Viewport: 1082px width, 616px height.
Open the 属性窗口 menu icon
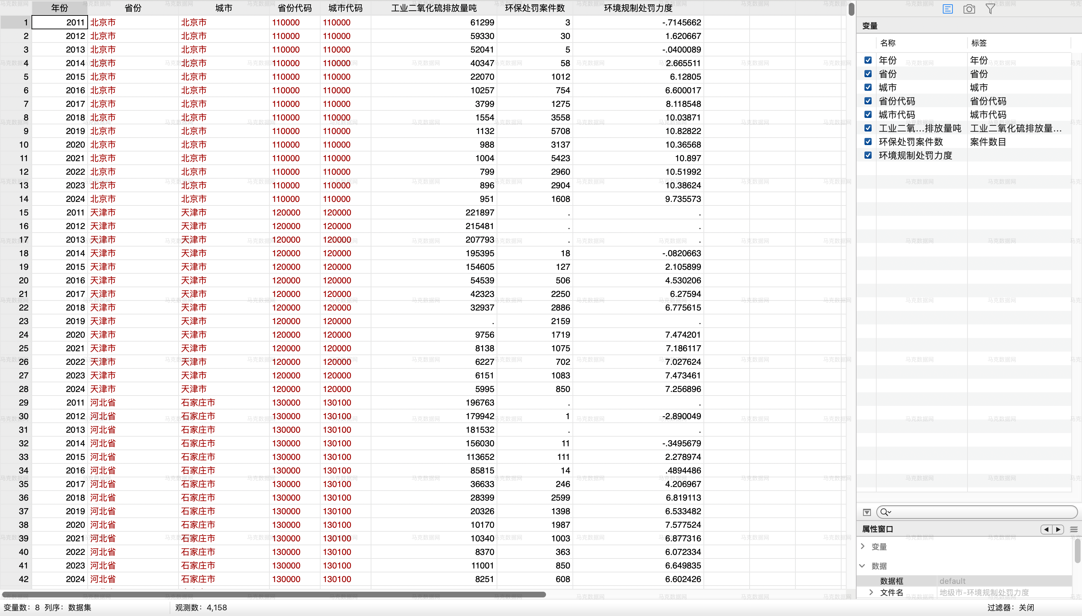1073,529
